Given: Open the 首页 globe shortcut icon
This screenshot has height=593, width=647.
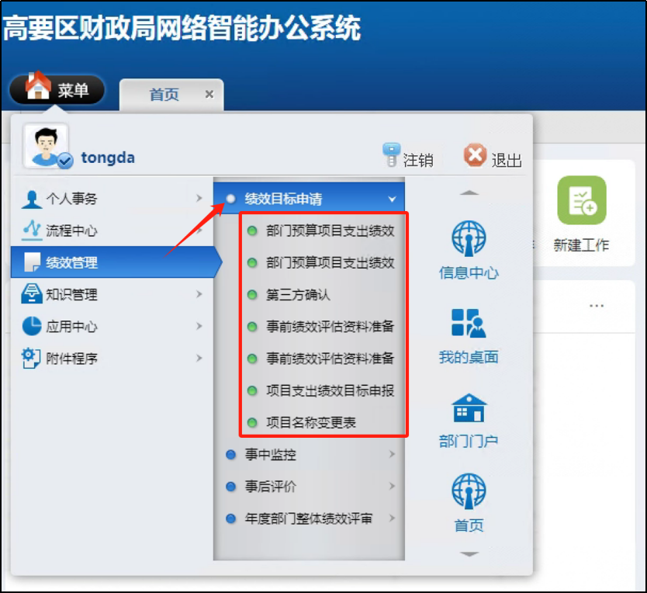Looking at the screenshot, I should [x=469, y=493].
